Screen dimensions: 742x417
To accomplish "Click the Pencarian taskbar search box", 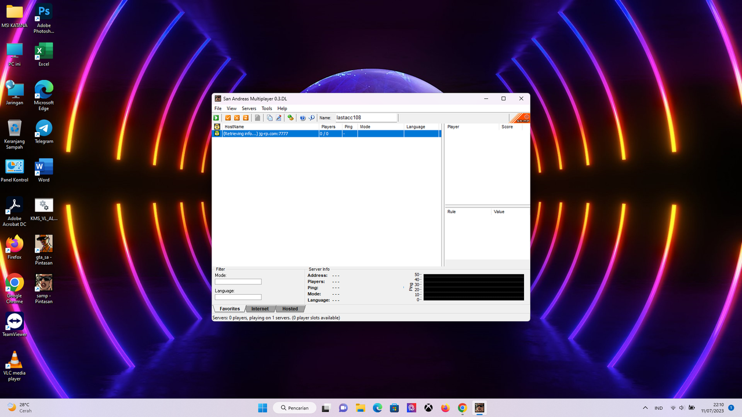I will (x=294, y=408).
